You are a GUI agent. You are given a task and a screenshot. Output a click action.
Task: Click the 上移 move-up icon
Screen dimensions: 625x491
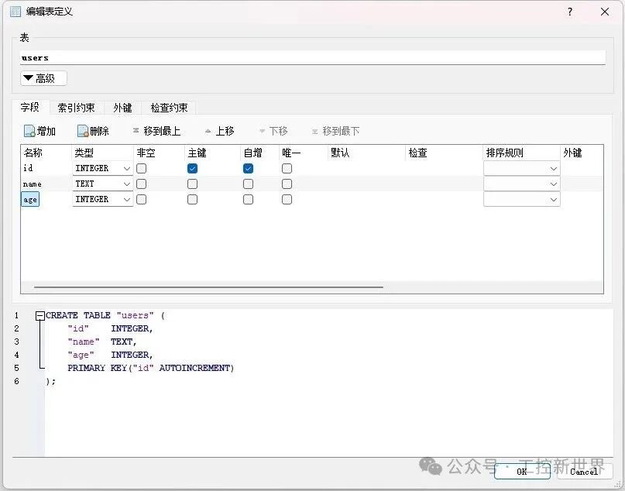point(208,132)
